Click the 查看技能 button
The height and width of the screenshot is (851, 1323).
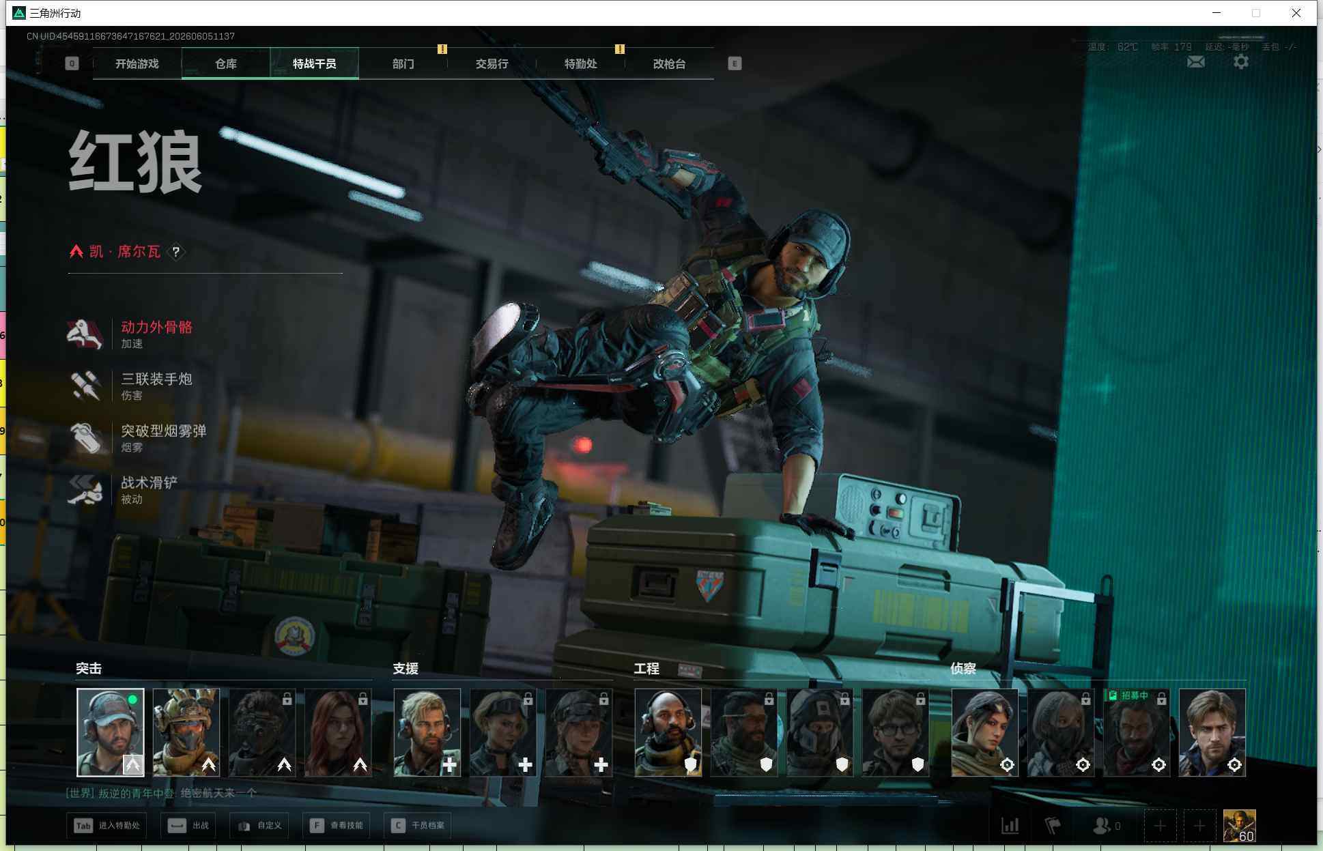coord(337,826)
